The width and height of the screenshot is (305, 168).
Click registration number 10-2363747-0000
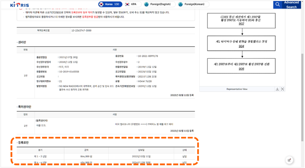81,31
